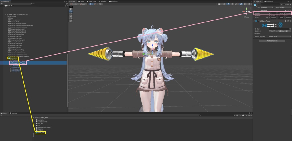This screenshot has height=141, width=292.
Task: Open the Center pivot mode dropdown
Action: [74, 4]
